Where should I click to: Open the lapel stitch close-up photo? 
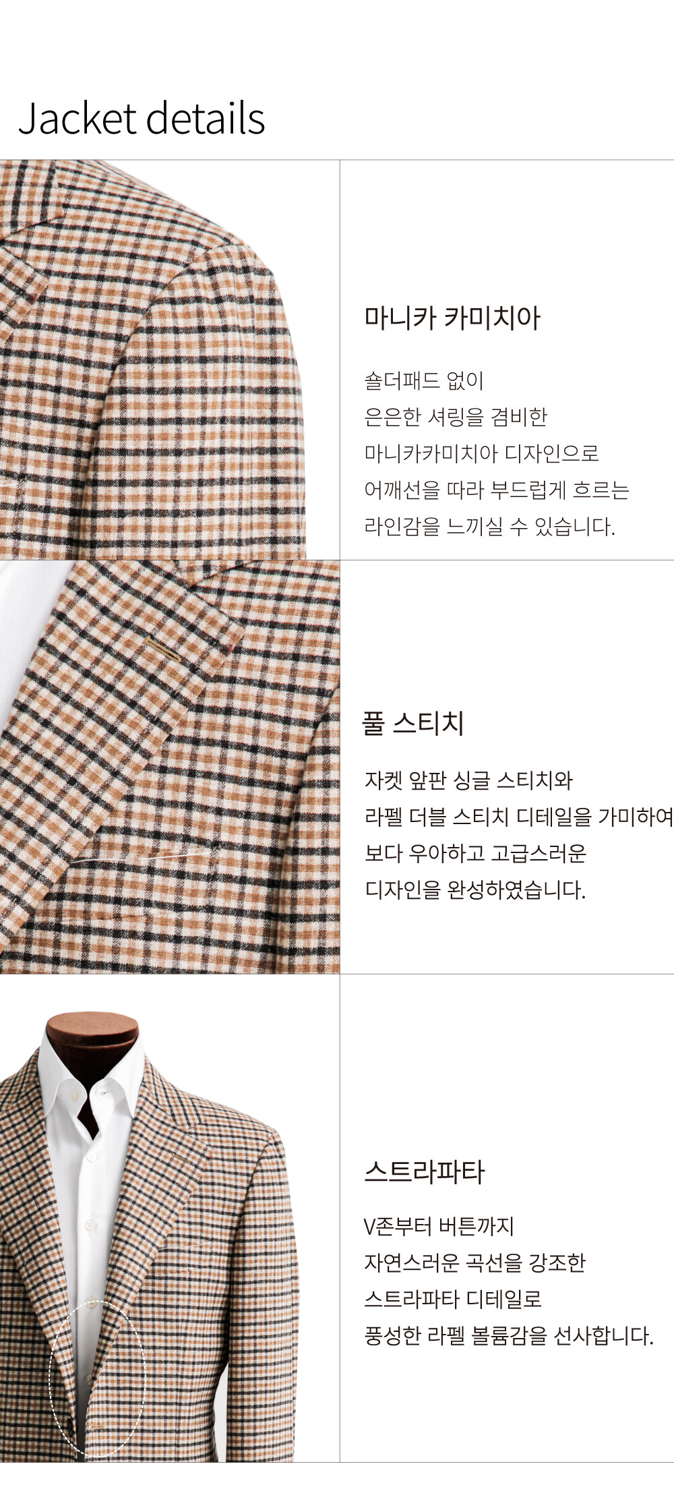pos(169,767)
